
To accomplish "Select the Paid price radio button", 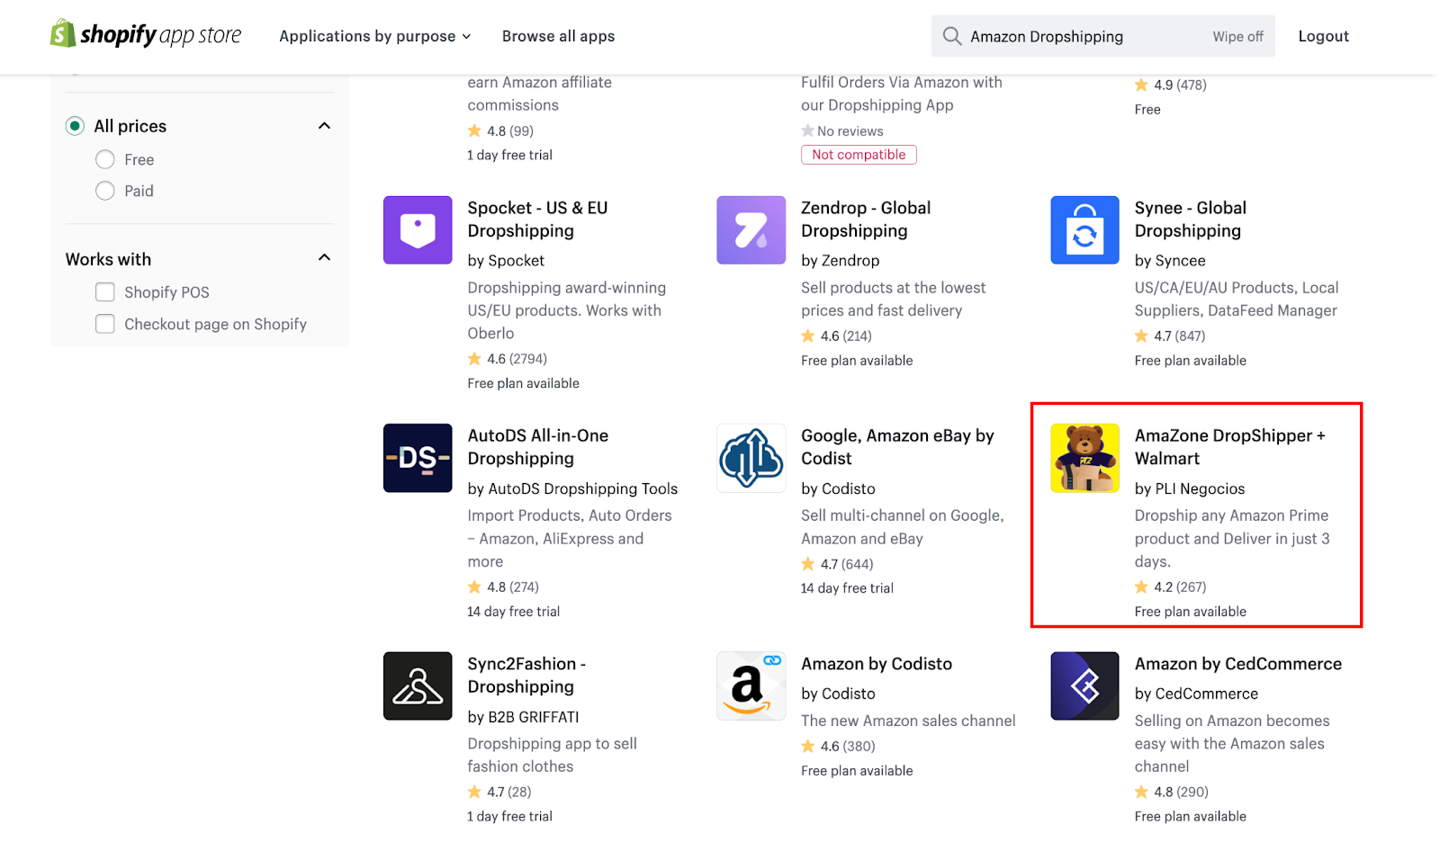I will click(x=105, y=191).
